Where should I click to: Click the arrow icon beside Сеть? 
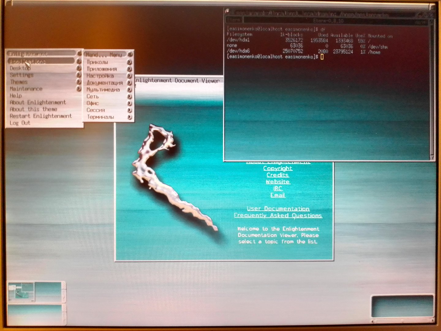pos(130,97)
